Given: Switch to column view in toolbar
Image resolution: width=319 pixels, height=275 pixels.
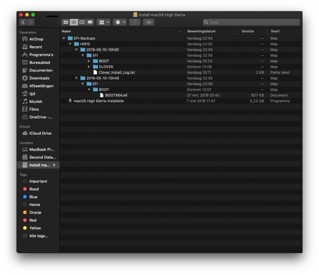Looking at the screenshot, I should point(82,22).
